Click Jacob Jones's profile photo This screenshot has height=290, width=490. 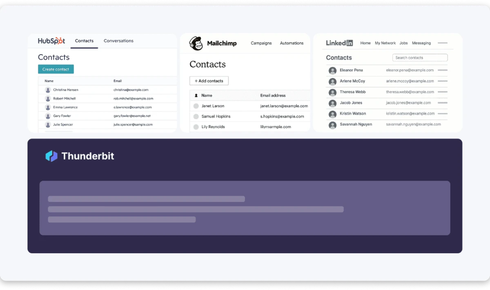(x=332, y=103)
